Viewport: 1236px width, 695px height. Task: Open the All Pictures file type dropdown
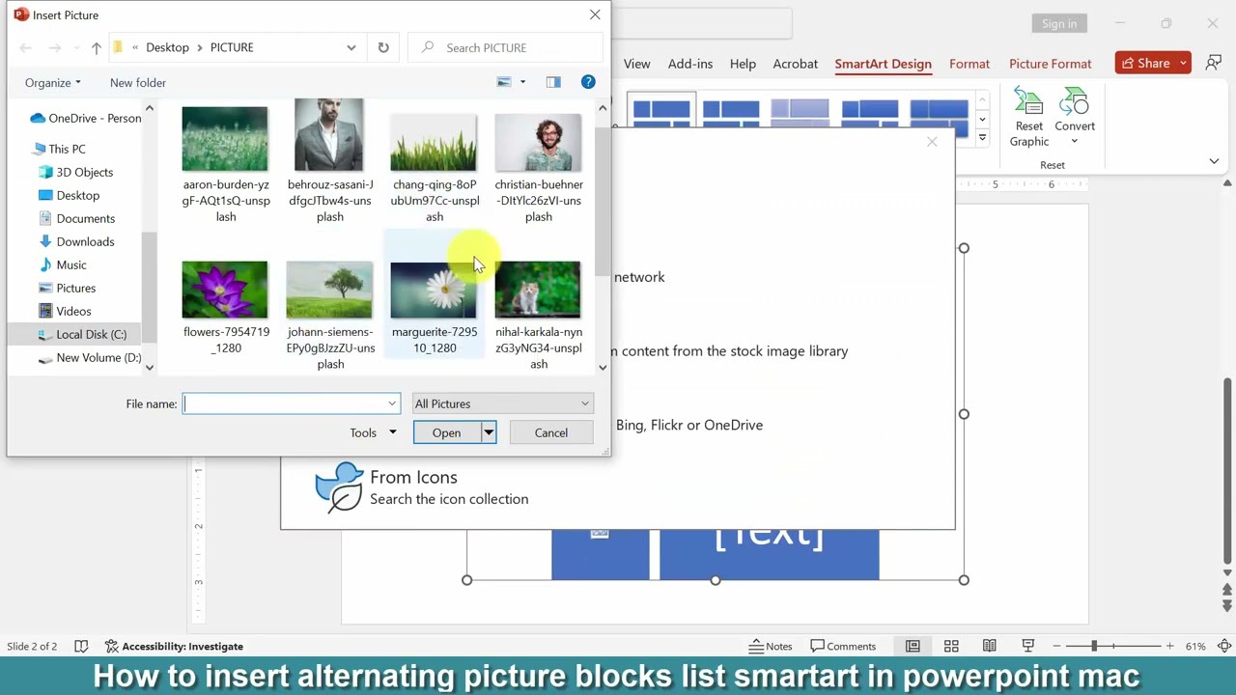point(502,403)
